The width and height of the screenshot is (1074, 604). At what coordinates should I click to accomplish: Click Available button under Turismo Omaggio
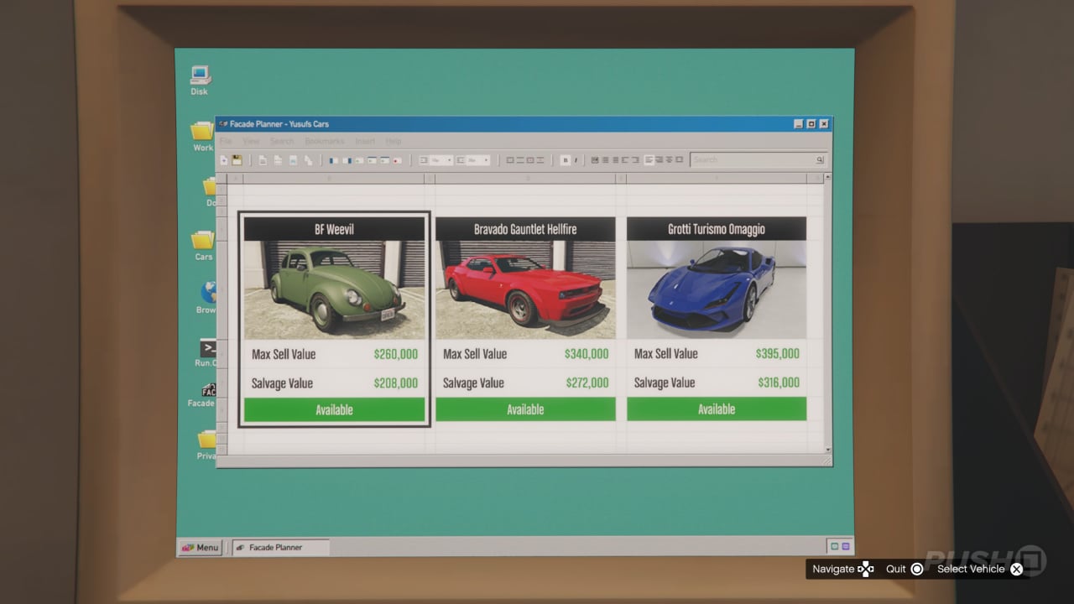(x=717, y=409)
